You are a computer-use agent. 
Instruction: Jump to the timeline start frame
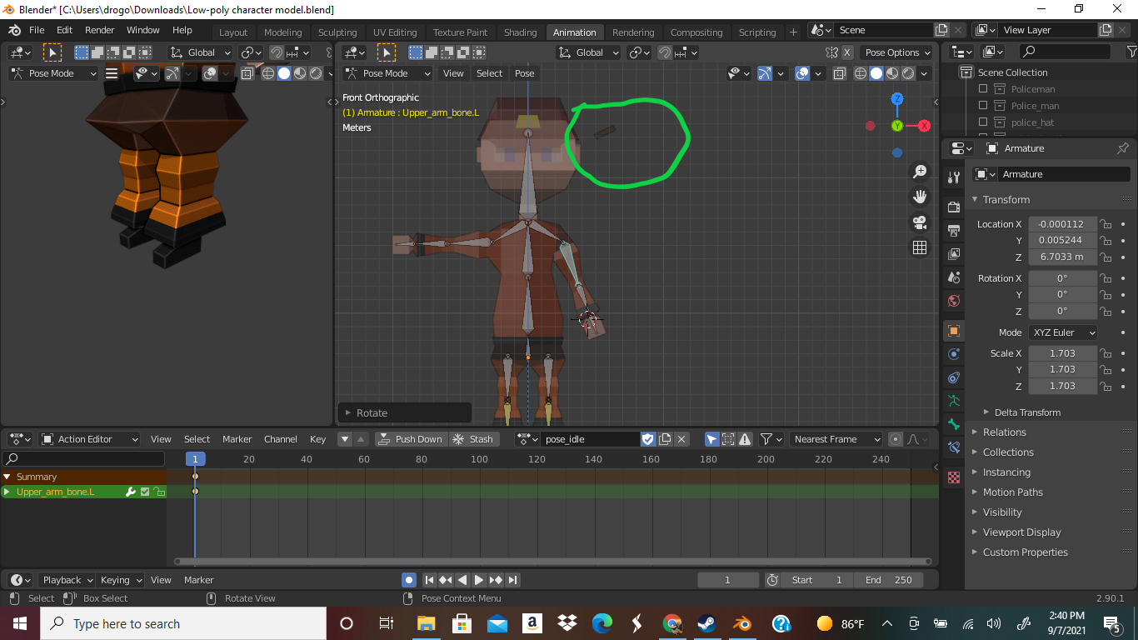pyautogui.click(x=430, y=580)
